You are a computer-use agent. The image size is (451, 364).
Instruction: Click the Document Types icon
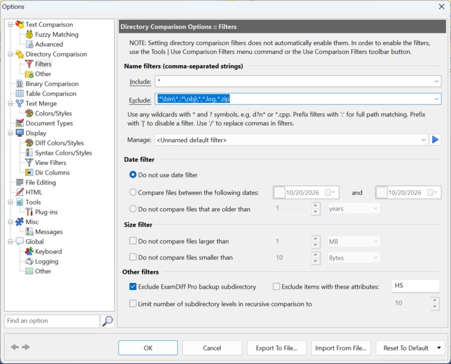pos(19,123)
